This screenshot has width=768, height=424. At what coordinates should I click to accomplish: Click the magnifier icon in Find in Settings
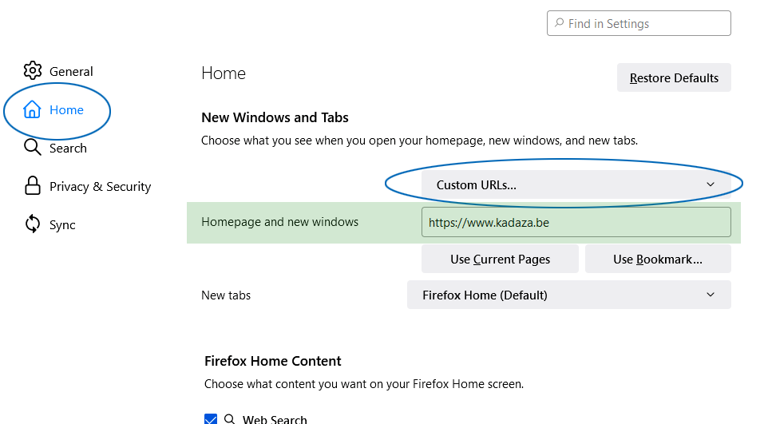(559, 23)
